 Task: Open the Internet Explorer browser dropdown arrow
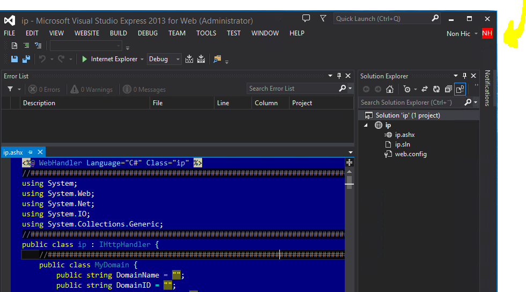click(142, 59)
